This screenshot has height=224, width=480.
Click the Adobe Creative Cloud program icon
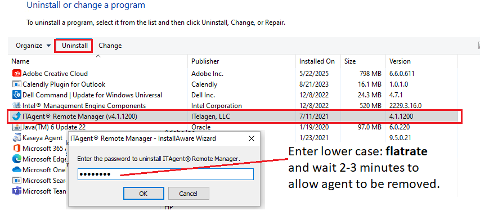(16, 73)
